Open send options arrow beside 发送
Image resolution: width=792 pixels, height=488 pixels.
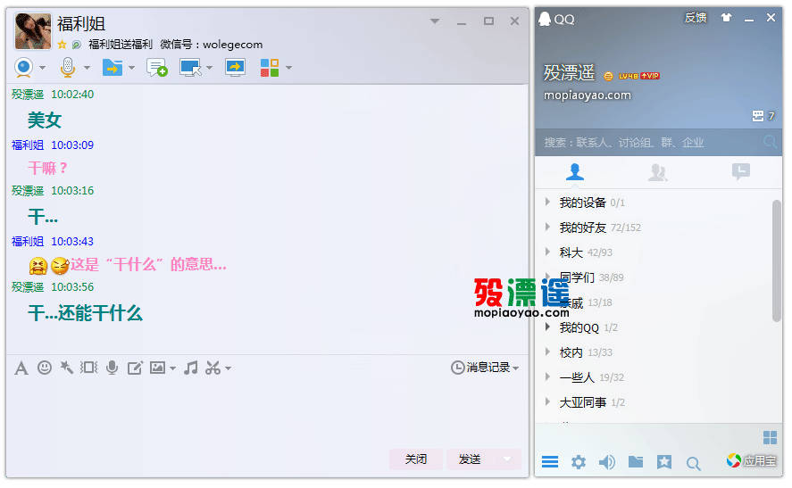[508, 459]
